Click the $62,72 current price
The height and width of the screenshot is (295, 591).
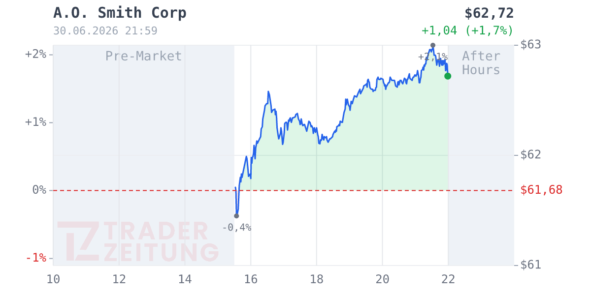coord(489,13)
